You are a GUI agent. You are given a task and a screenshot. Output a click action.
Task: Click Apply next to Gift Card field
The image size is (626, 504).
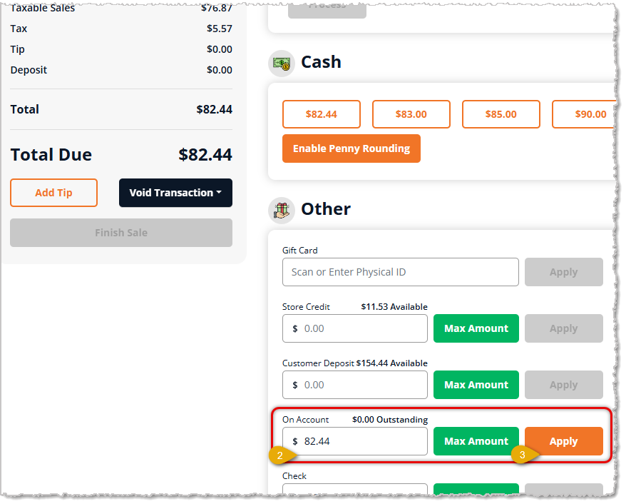coord(564,272)
